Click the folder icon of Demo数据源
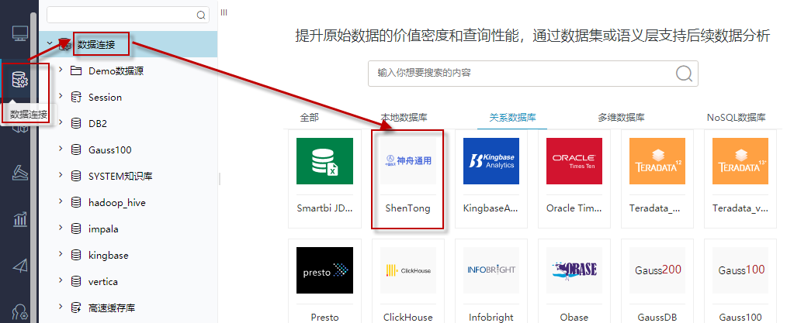The image size is (787, 323). [x=76, y=70]
